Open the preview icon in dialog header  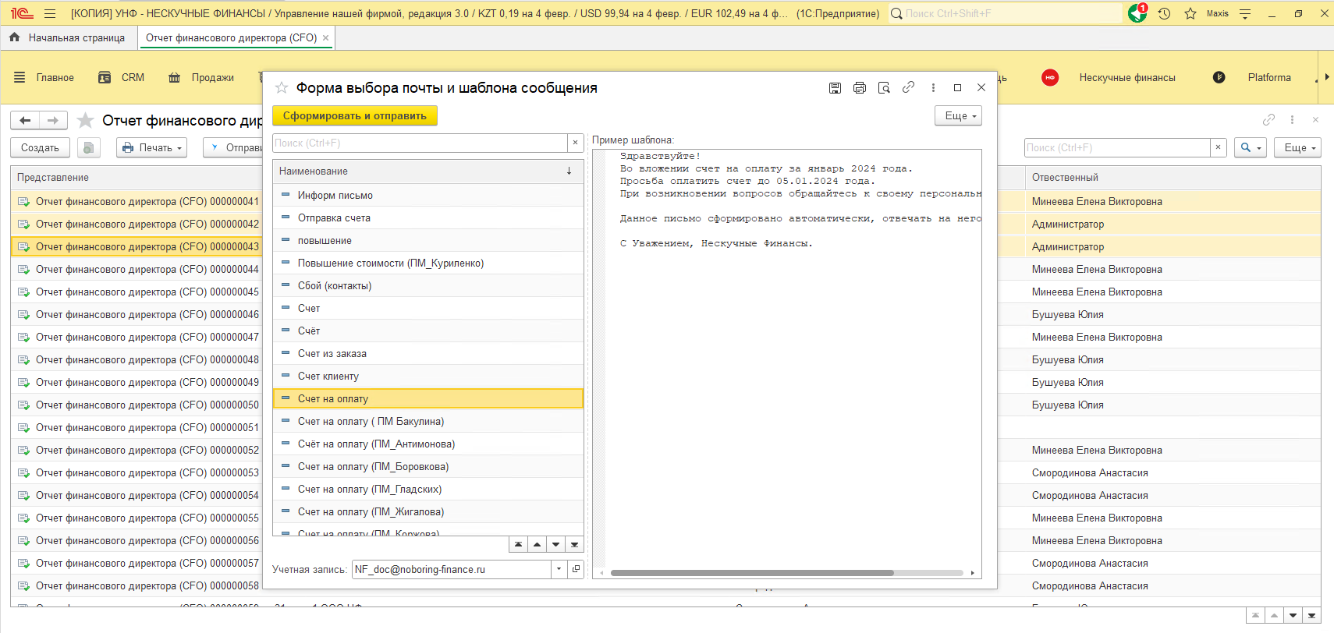coord(884,88)
